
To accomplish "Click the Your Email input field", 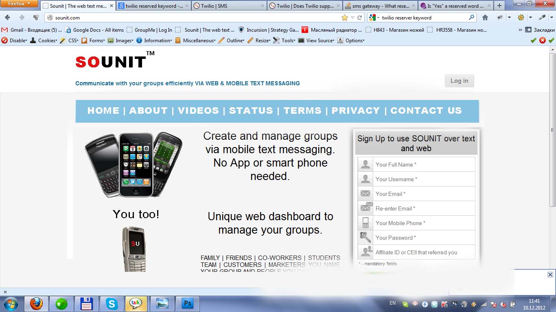I will (x=423, y=194).
